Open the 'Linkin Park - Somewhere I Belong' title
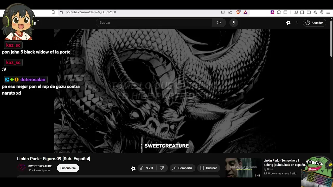333x187 pixels. pos(285,163)
